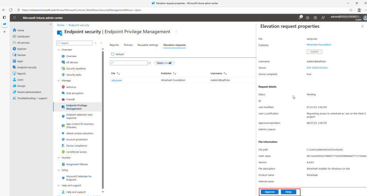Open the Wireshark Foundation publisher link
Viewport: 367px width, 196px height.
click(x=319, y=45)
